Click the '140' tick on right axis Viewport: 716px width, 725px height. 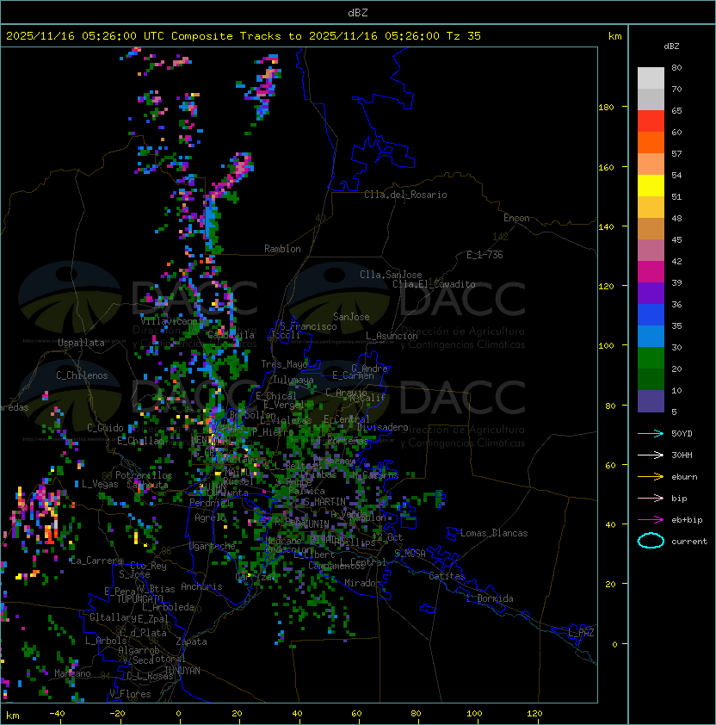point(606,227)
